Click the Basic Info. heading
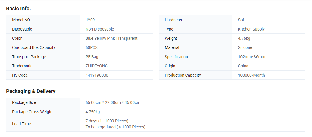 click(x=18, y=9)
